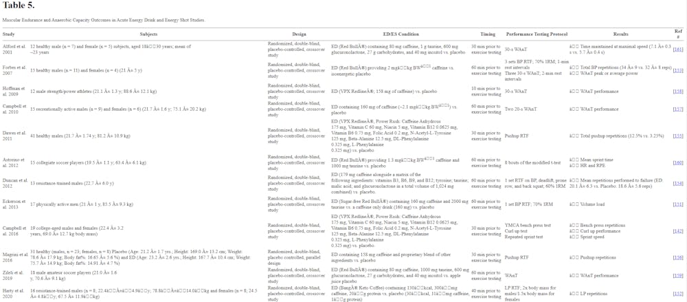Screen dimensions: 687x302
Task: Click the Performance Testing Protocol header
Action: [537, 34]
